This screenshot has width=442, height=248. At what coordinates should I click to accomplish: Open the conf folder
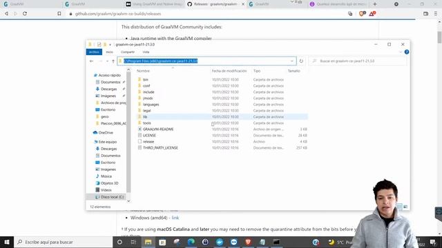[146, 85]
